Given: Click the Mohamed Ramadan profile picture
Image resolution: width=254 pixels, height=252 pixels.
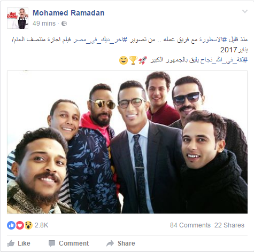Looking at the screenshot, I should (x=18, y=18).
